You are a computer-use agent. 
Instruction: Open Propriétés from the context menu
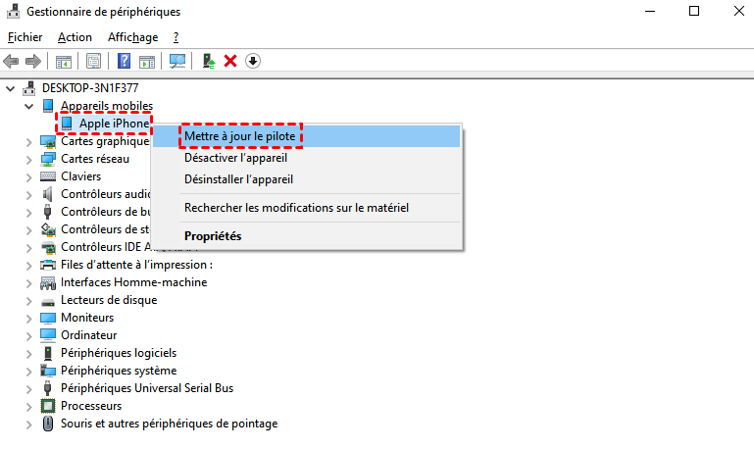click(213, 236)
